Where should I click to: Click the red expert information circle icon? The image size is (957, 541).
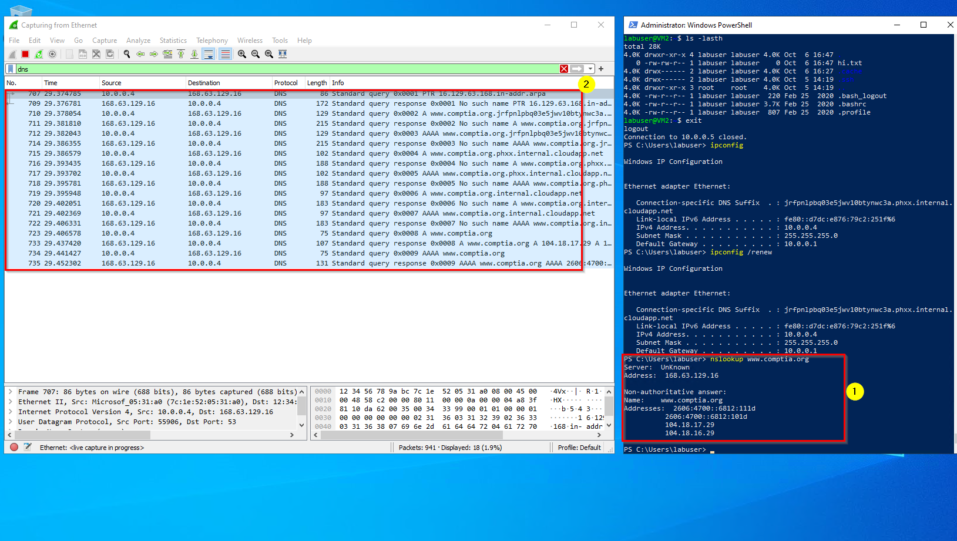(x=14, y=447)
